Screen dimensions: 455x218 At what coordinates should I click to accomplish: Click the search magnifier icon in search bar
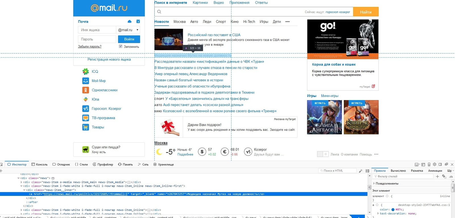(159, 12)
